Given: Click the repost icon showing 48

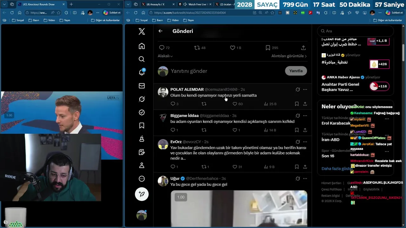Looking at the screenshot, I should click(197, 47).
